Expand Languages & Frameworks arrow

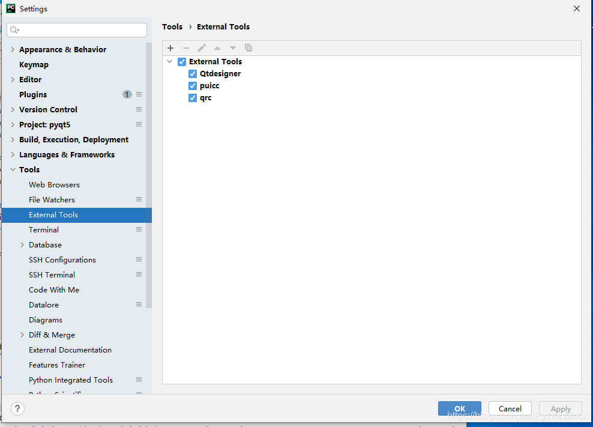click(13, 154)
